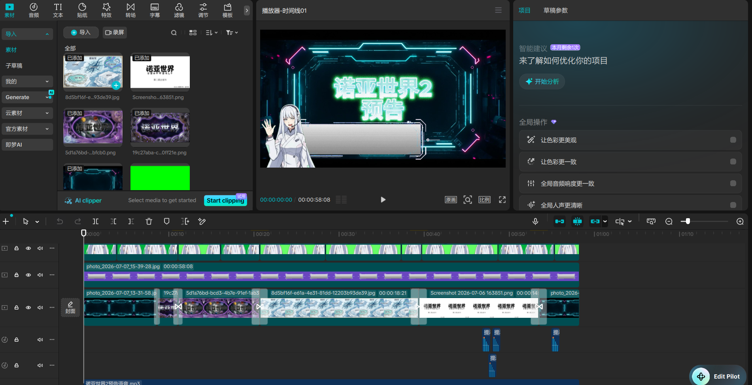Hide the top green-screen track with eye icon
Image resolution: width=752 pixels, height=385 pixels.
[28, 248]
